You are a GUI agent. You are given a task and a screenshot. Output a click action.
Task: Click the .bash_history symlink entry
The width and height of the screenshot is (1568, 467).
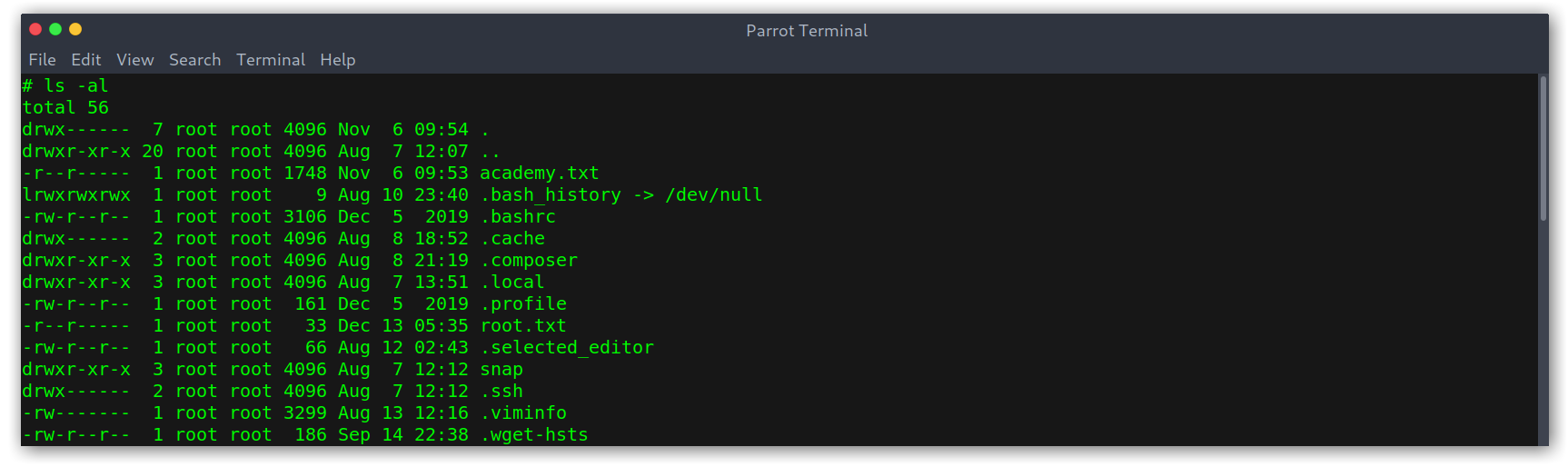tap(551, 195)
